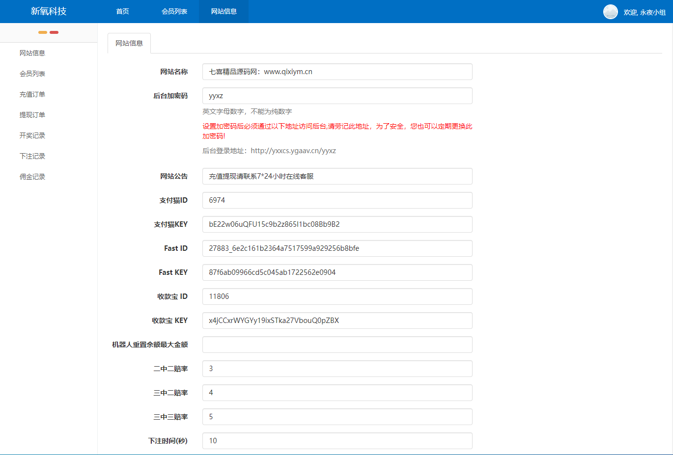
Task: Click the yellow indicator dash above sidebar
Action: tap(42, 32)
